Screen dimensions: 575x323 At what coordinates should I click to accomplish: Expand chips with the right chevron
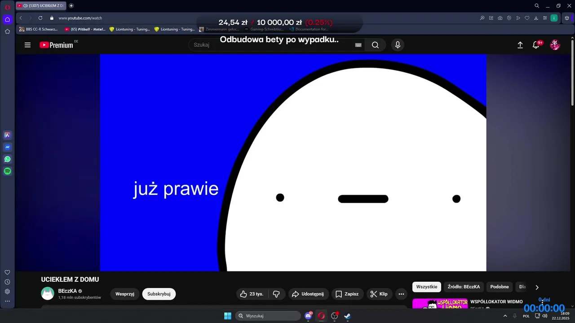click(x=537, y=287)
